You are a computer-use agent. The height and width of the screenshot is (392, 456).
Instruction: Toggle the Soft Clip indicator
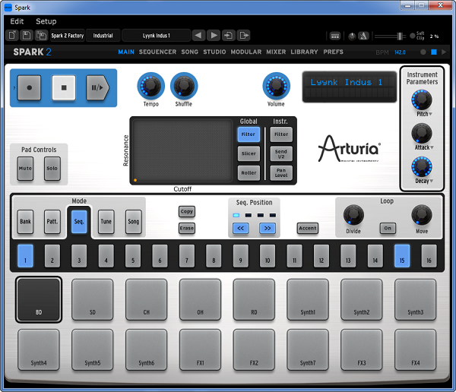point(413,36)
